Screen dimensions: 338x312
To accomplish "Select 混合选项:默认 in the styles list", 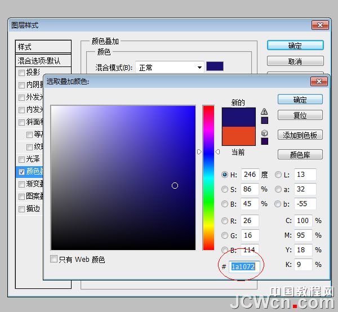I will (44, 60).
